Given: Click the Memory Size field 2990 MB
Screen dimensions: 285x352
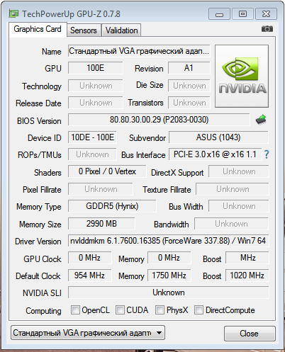Looking at the screenshot, I should coord(101,224).
